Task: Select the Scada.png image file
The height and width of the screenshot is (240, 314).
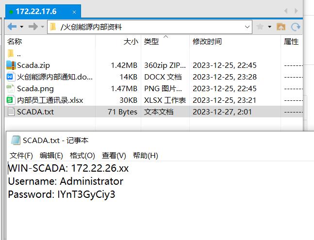Action: point(35,88)
